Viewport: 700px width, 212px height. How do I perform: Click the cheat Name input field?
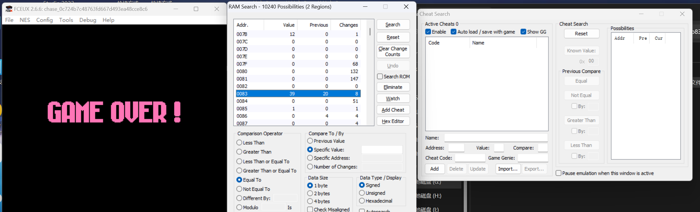(496, 138)
